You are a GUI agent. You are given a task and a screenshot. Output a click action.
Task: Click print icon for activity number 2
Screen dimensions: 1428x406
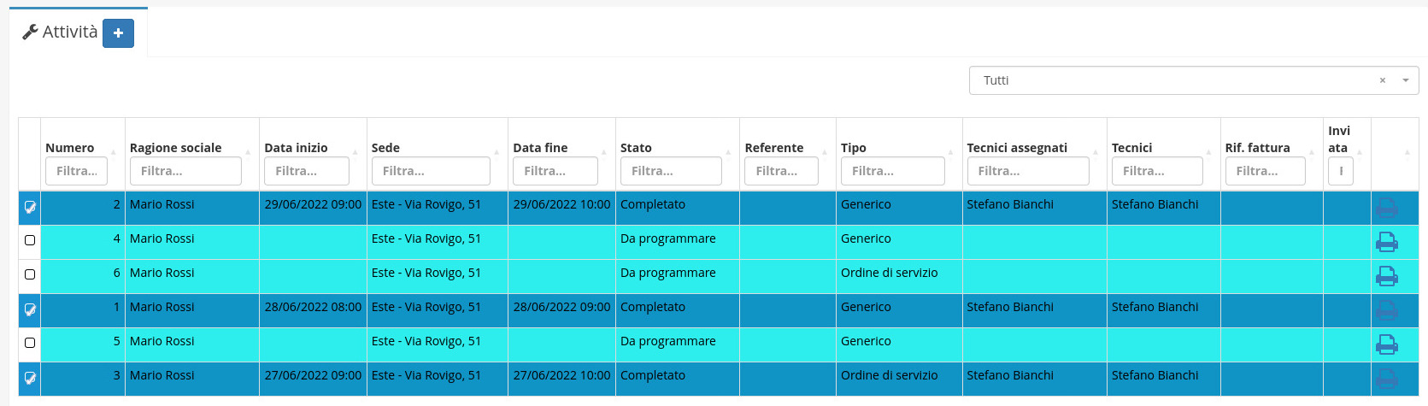[1386, 208]
